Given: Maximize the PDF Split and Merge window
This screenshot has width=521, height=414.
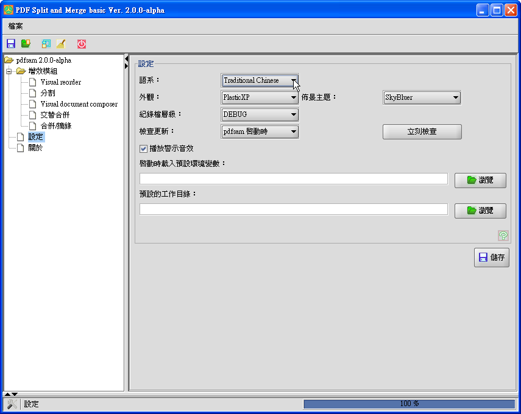Looking at the screenshot, I should coord(497,10).
